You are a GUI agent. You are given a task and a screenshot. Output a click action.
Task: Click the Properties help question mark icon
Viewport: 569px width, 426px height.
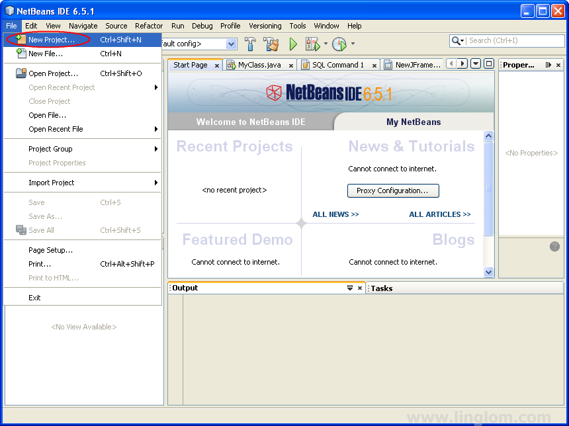pyautogui.click(x=554, y=247)
